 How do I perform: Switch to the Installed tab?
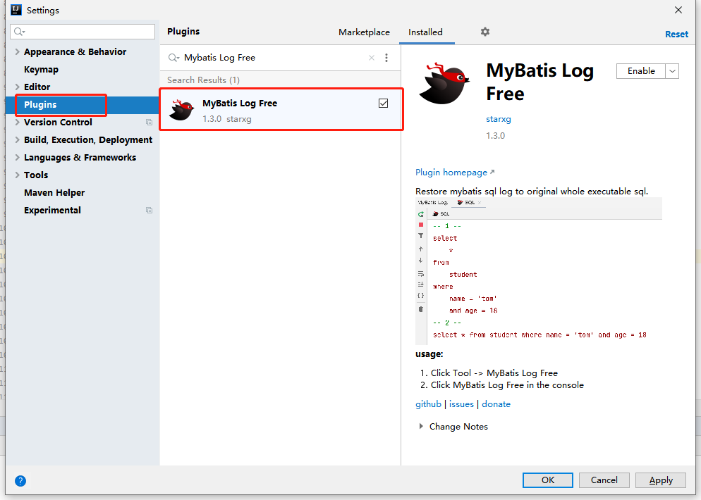(x=425, y=32)
